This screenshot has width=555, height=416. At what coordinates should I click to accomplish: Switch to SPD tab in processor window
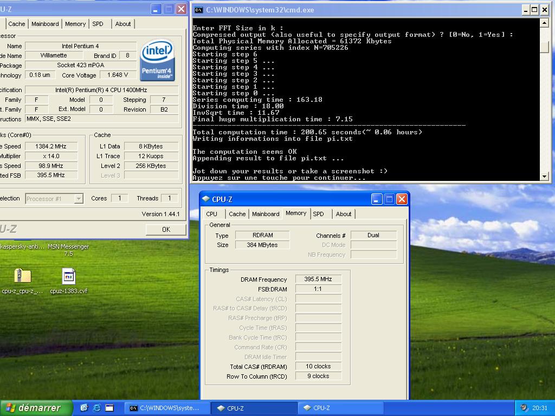pyautogui.click(x=98, y=24)
